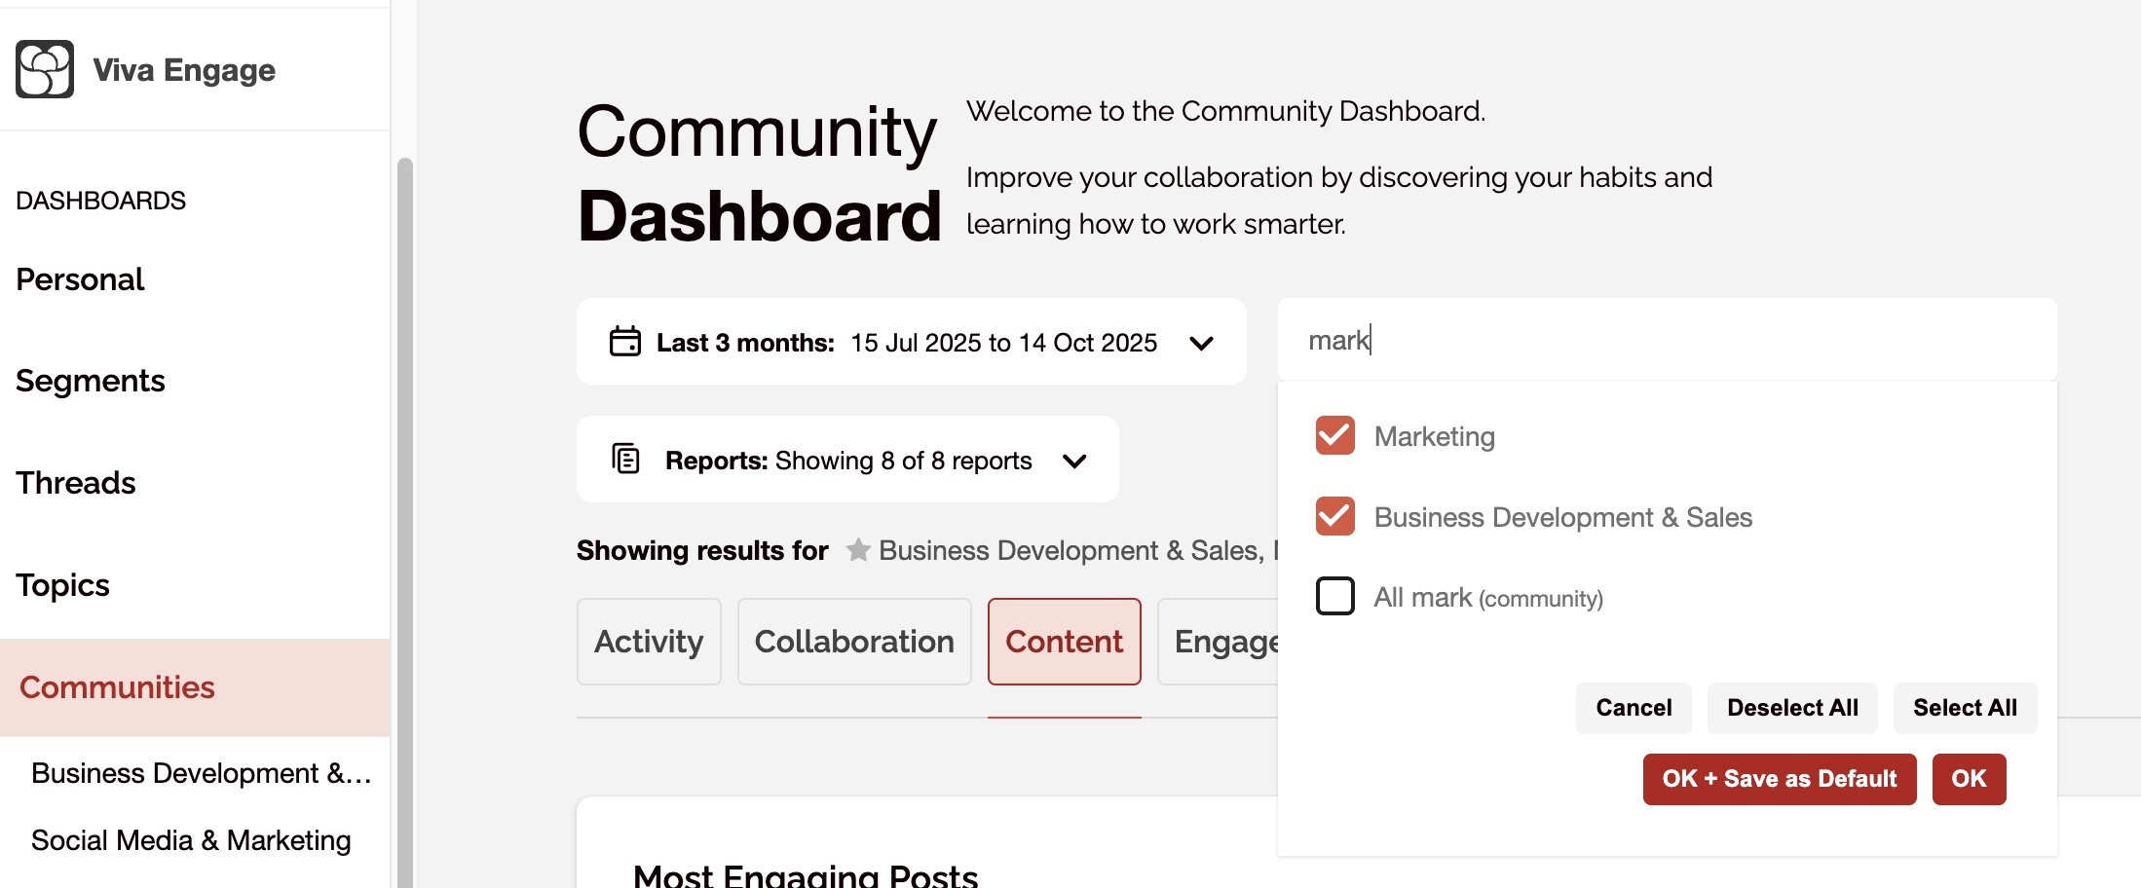Viewport: 2141px width, 888px height.
Task: Click the star icon beside Business Development
Action: click(858, 550)
